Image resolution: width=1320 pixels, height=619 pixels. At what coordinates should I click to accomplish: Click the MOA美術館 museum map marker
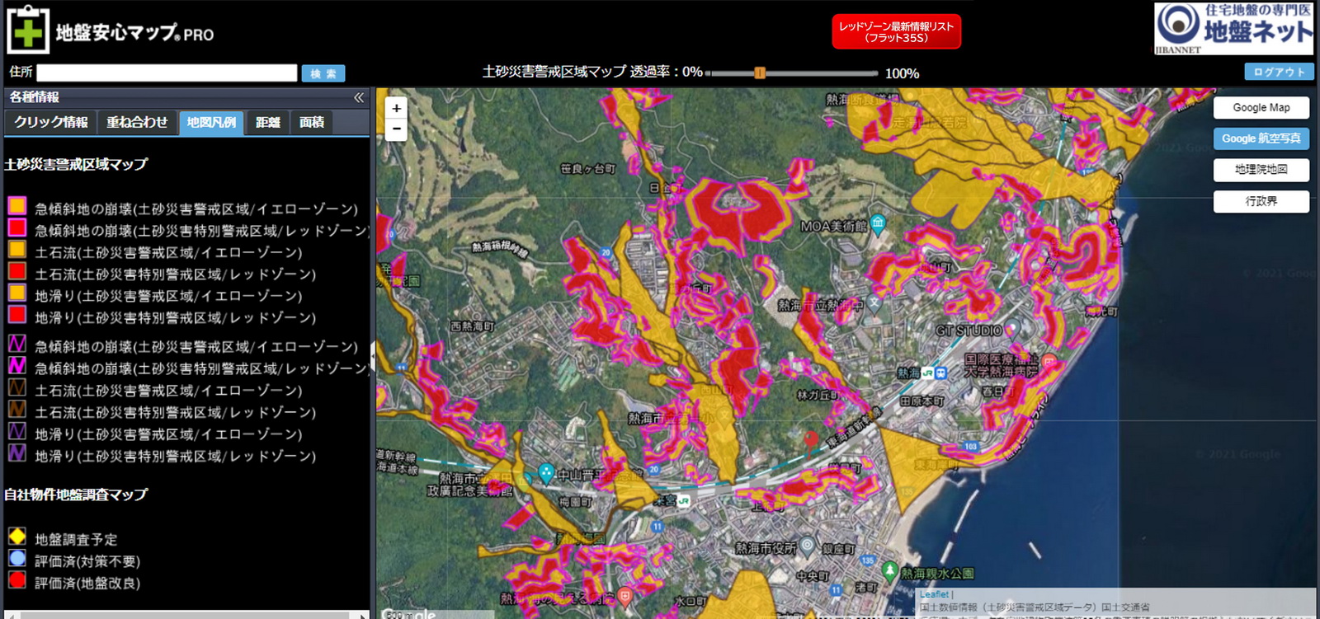click(878, 223)
